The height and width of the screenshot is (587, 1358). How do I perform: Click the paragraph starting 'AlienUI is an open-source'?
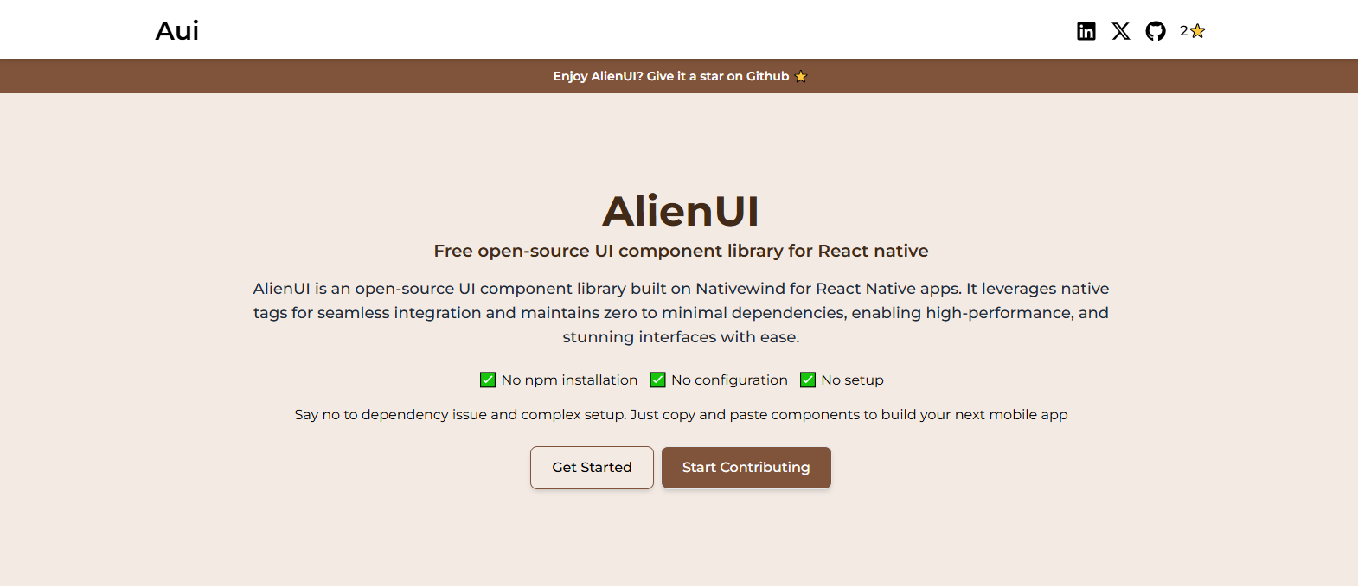coord(681,313)
